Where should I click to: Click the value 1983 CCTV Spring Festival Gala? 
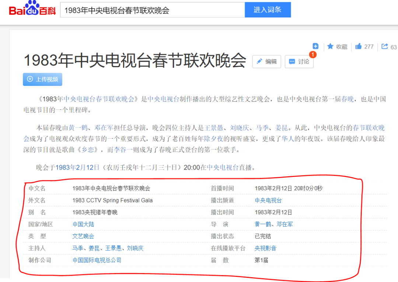[112, 201]
